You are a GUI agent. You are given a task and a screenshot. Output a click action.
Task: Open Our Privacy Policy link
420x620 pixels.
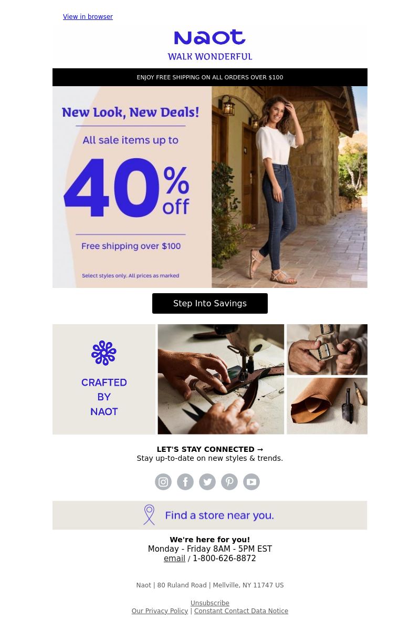coord(160,611)
